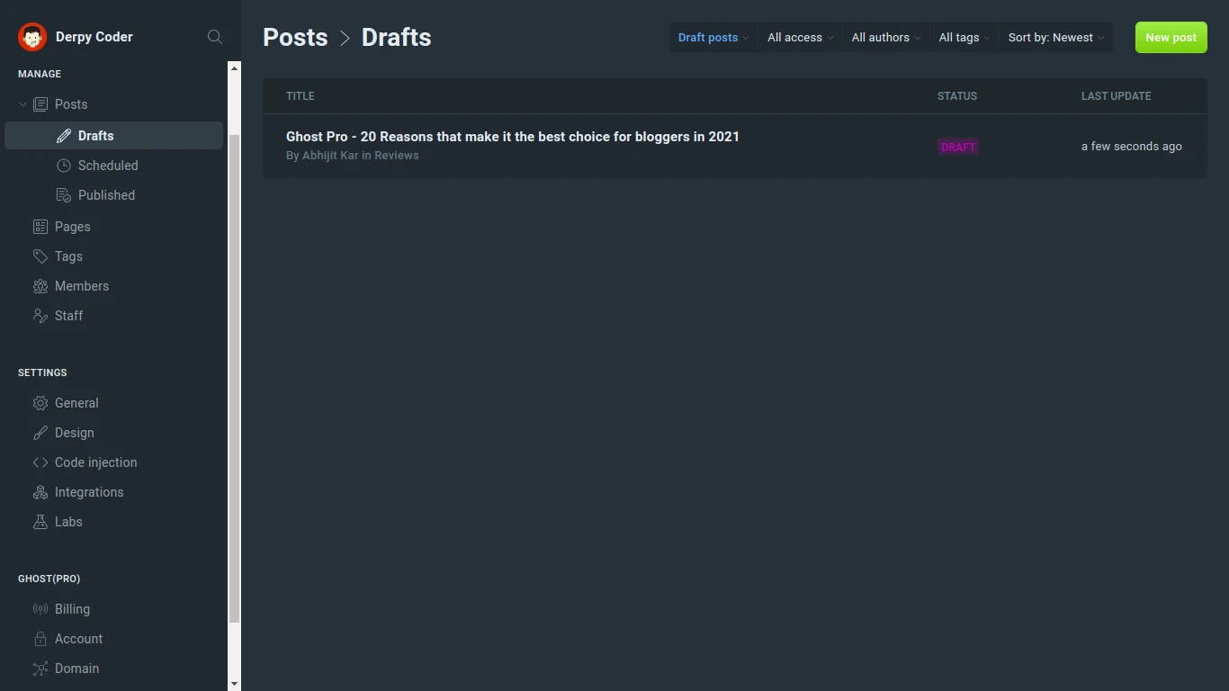Click the Domain network icon
Viewport: 1229px width, 691px height.
(x=40, y=669)
